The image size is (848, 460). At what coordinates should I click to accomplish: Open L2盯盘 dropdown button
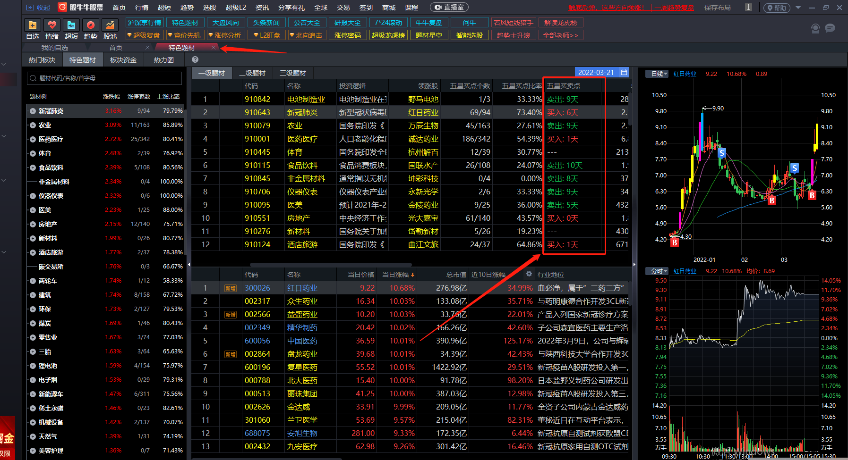point(266,35)
